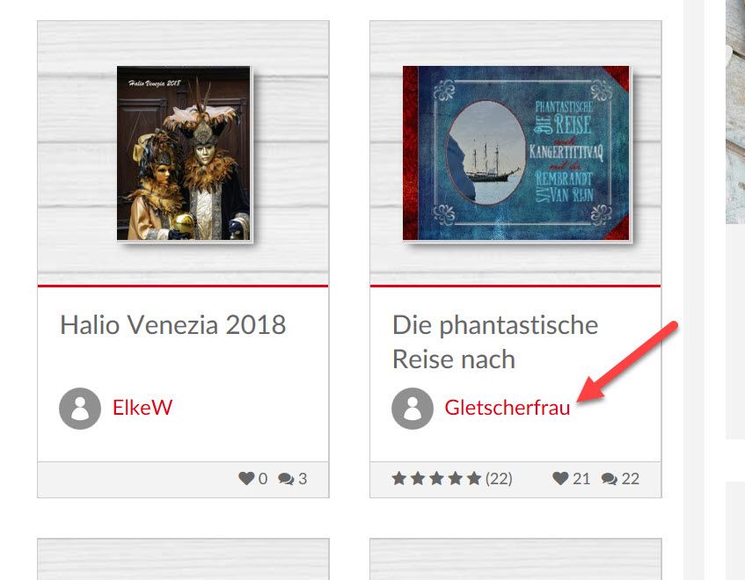Click the 21 likes count

coord(581,478)
